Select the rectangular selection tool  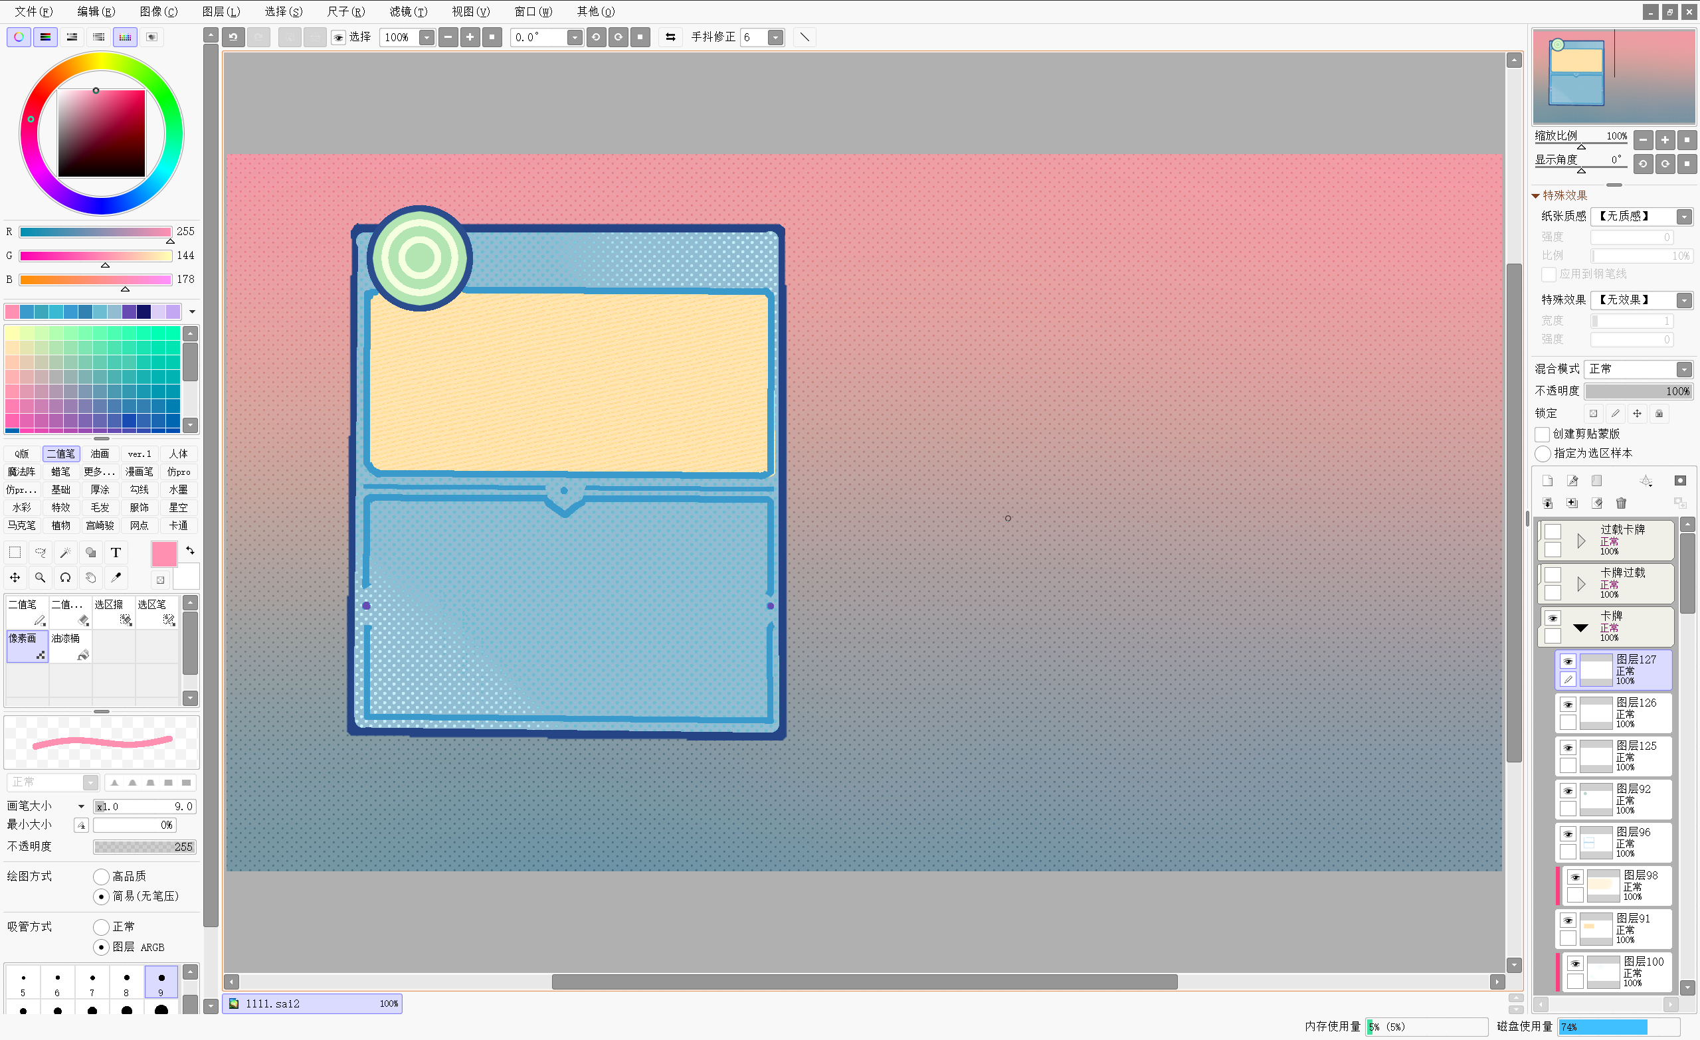tap(15, 553)
